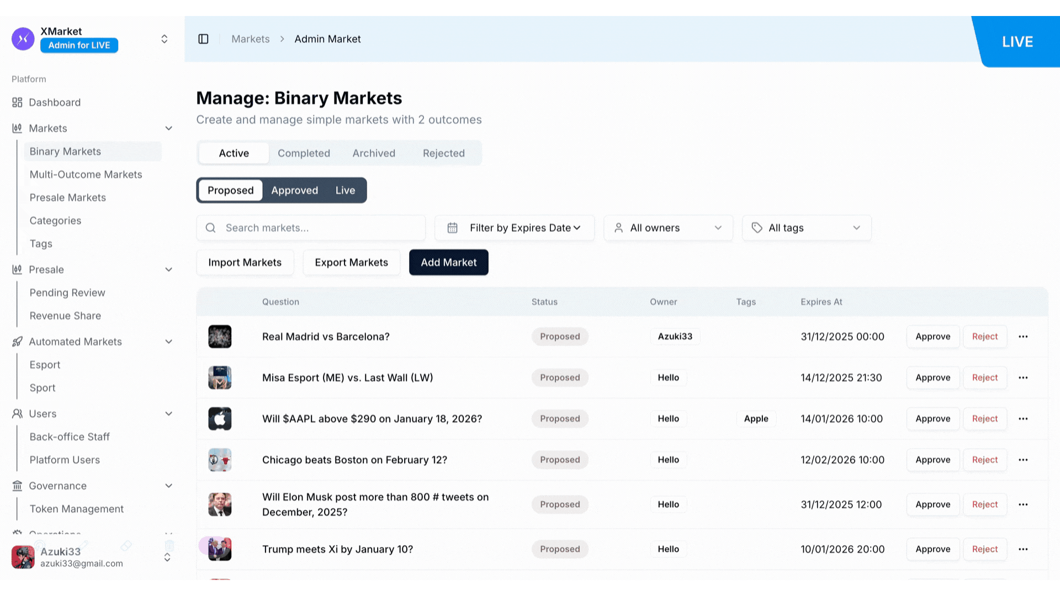Switch status filter to Approved
The height and width of the screenshot is (596, 1060).
pos(294,190)
